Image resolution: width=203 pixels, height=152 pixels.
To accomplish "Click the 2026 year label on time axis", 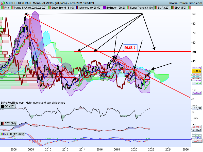I will click(185, 149).
